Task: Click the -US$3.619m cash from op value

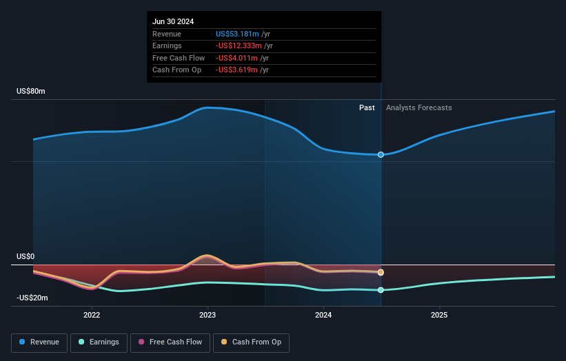Action: (x=236, y=70)
